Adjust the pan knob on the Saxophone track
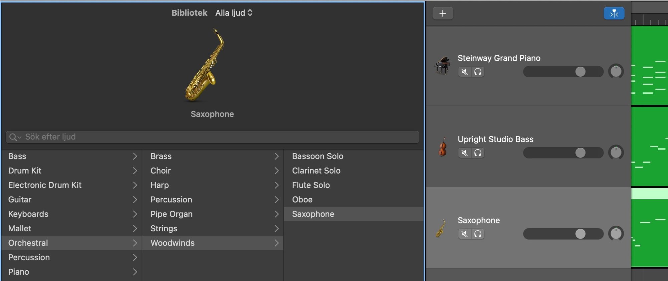Image resolution: width=668 pixels, height=281 pixels. pyautogui.click(x=616, y=234)
